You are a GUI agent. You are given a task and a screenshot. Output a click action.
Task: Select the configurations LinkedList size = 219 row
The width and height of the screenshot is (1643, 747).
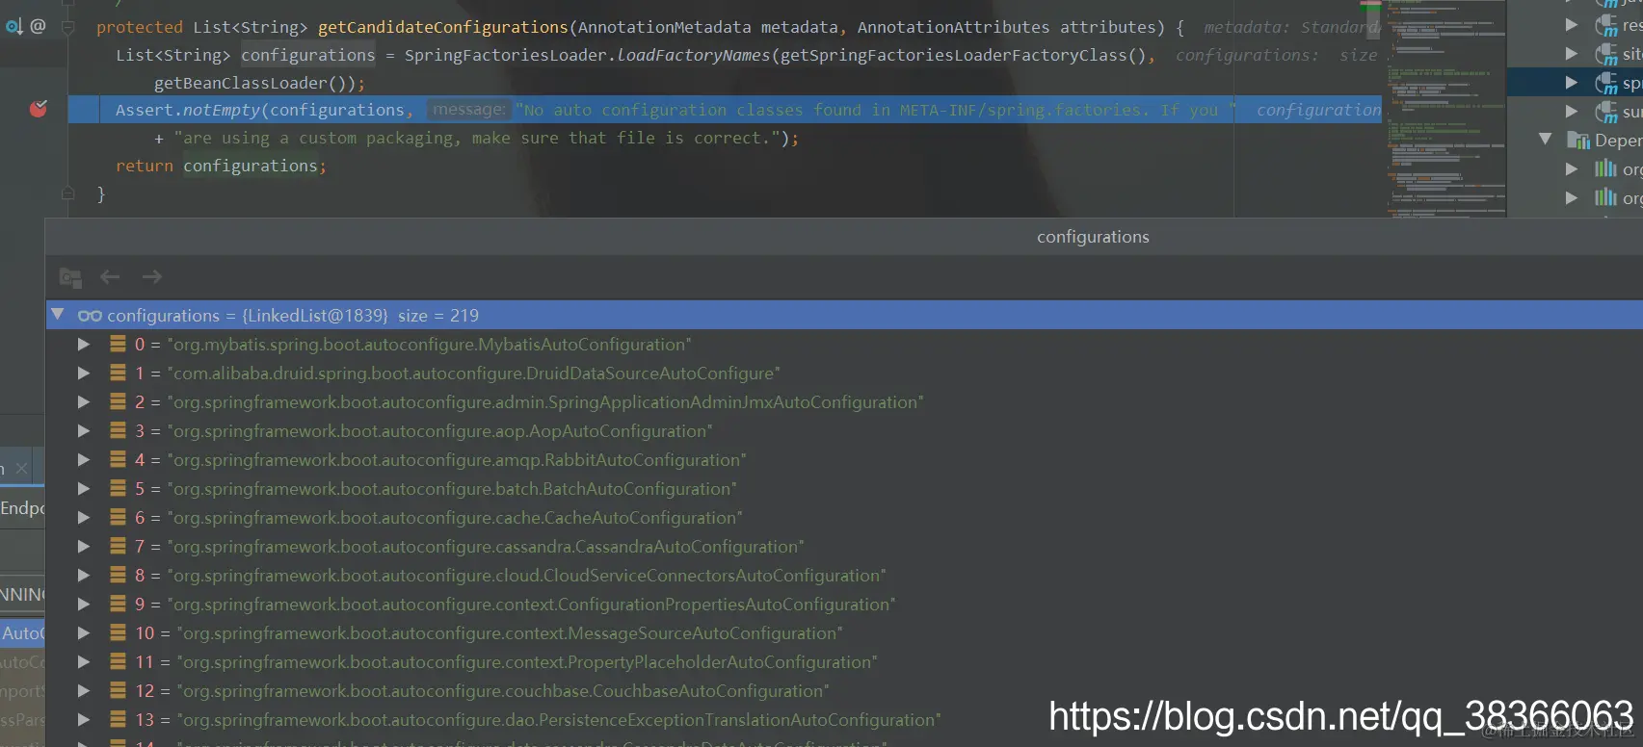point(844,315)
